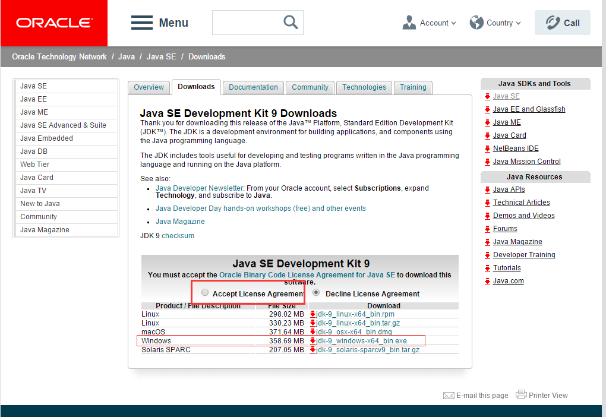Click the macOS product row label

pyautogui.click(x=153, y=332)
